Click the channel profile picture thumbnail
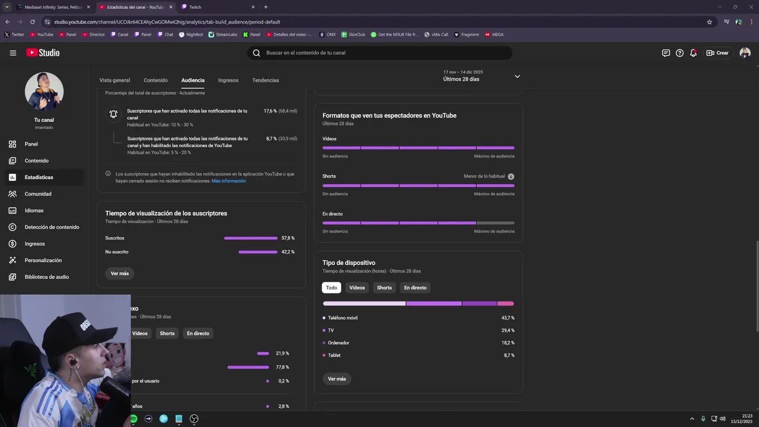Image resolution: width=759 pixels, height=427 pixels. (x=44, y=91)
